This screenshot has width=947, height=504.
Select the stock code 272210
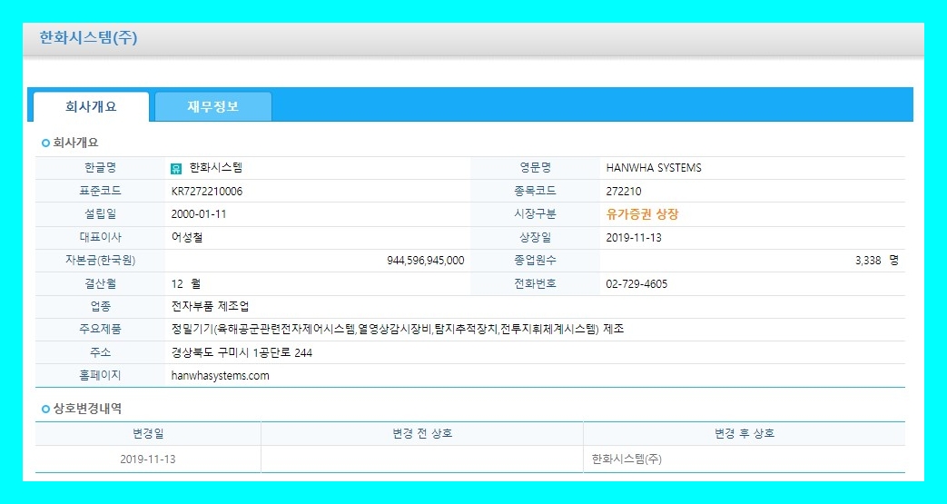(624, 192)
